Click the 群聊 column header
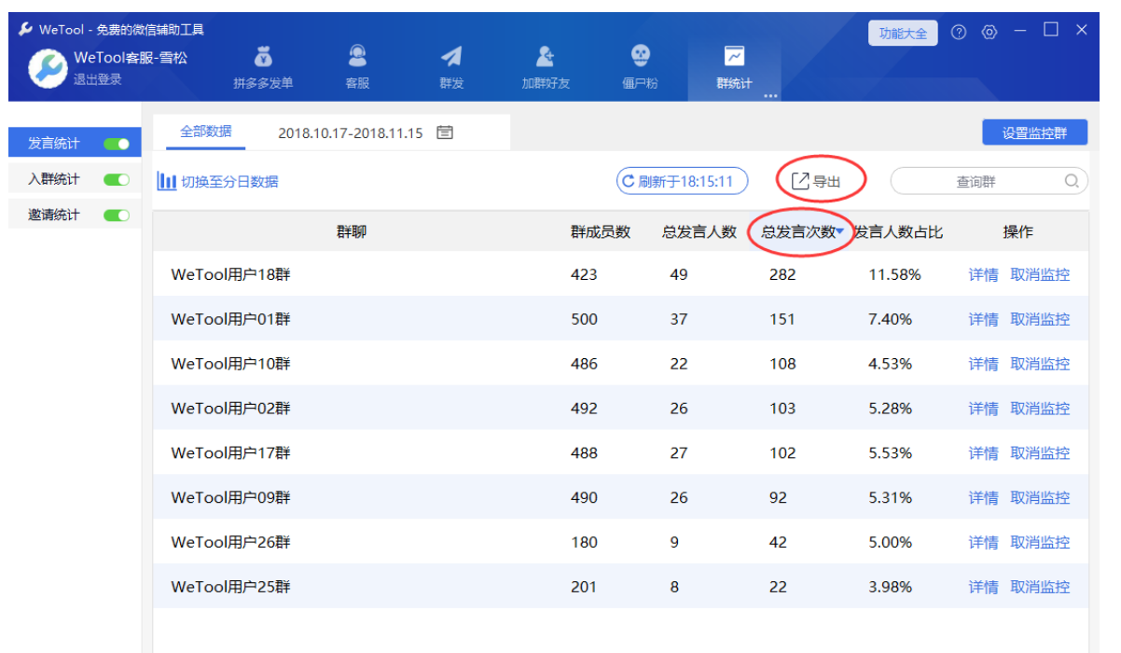Image resolution: width=1121 pixels, height=653 pixels. click(352, 232)
